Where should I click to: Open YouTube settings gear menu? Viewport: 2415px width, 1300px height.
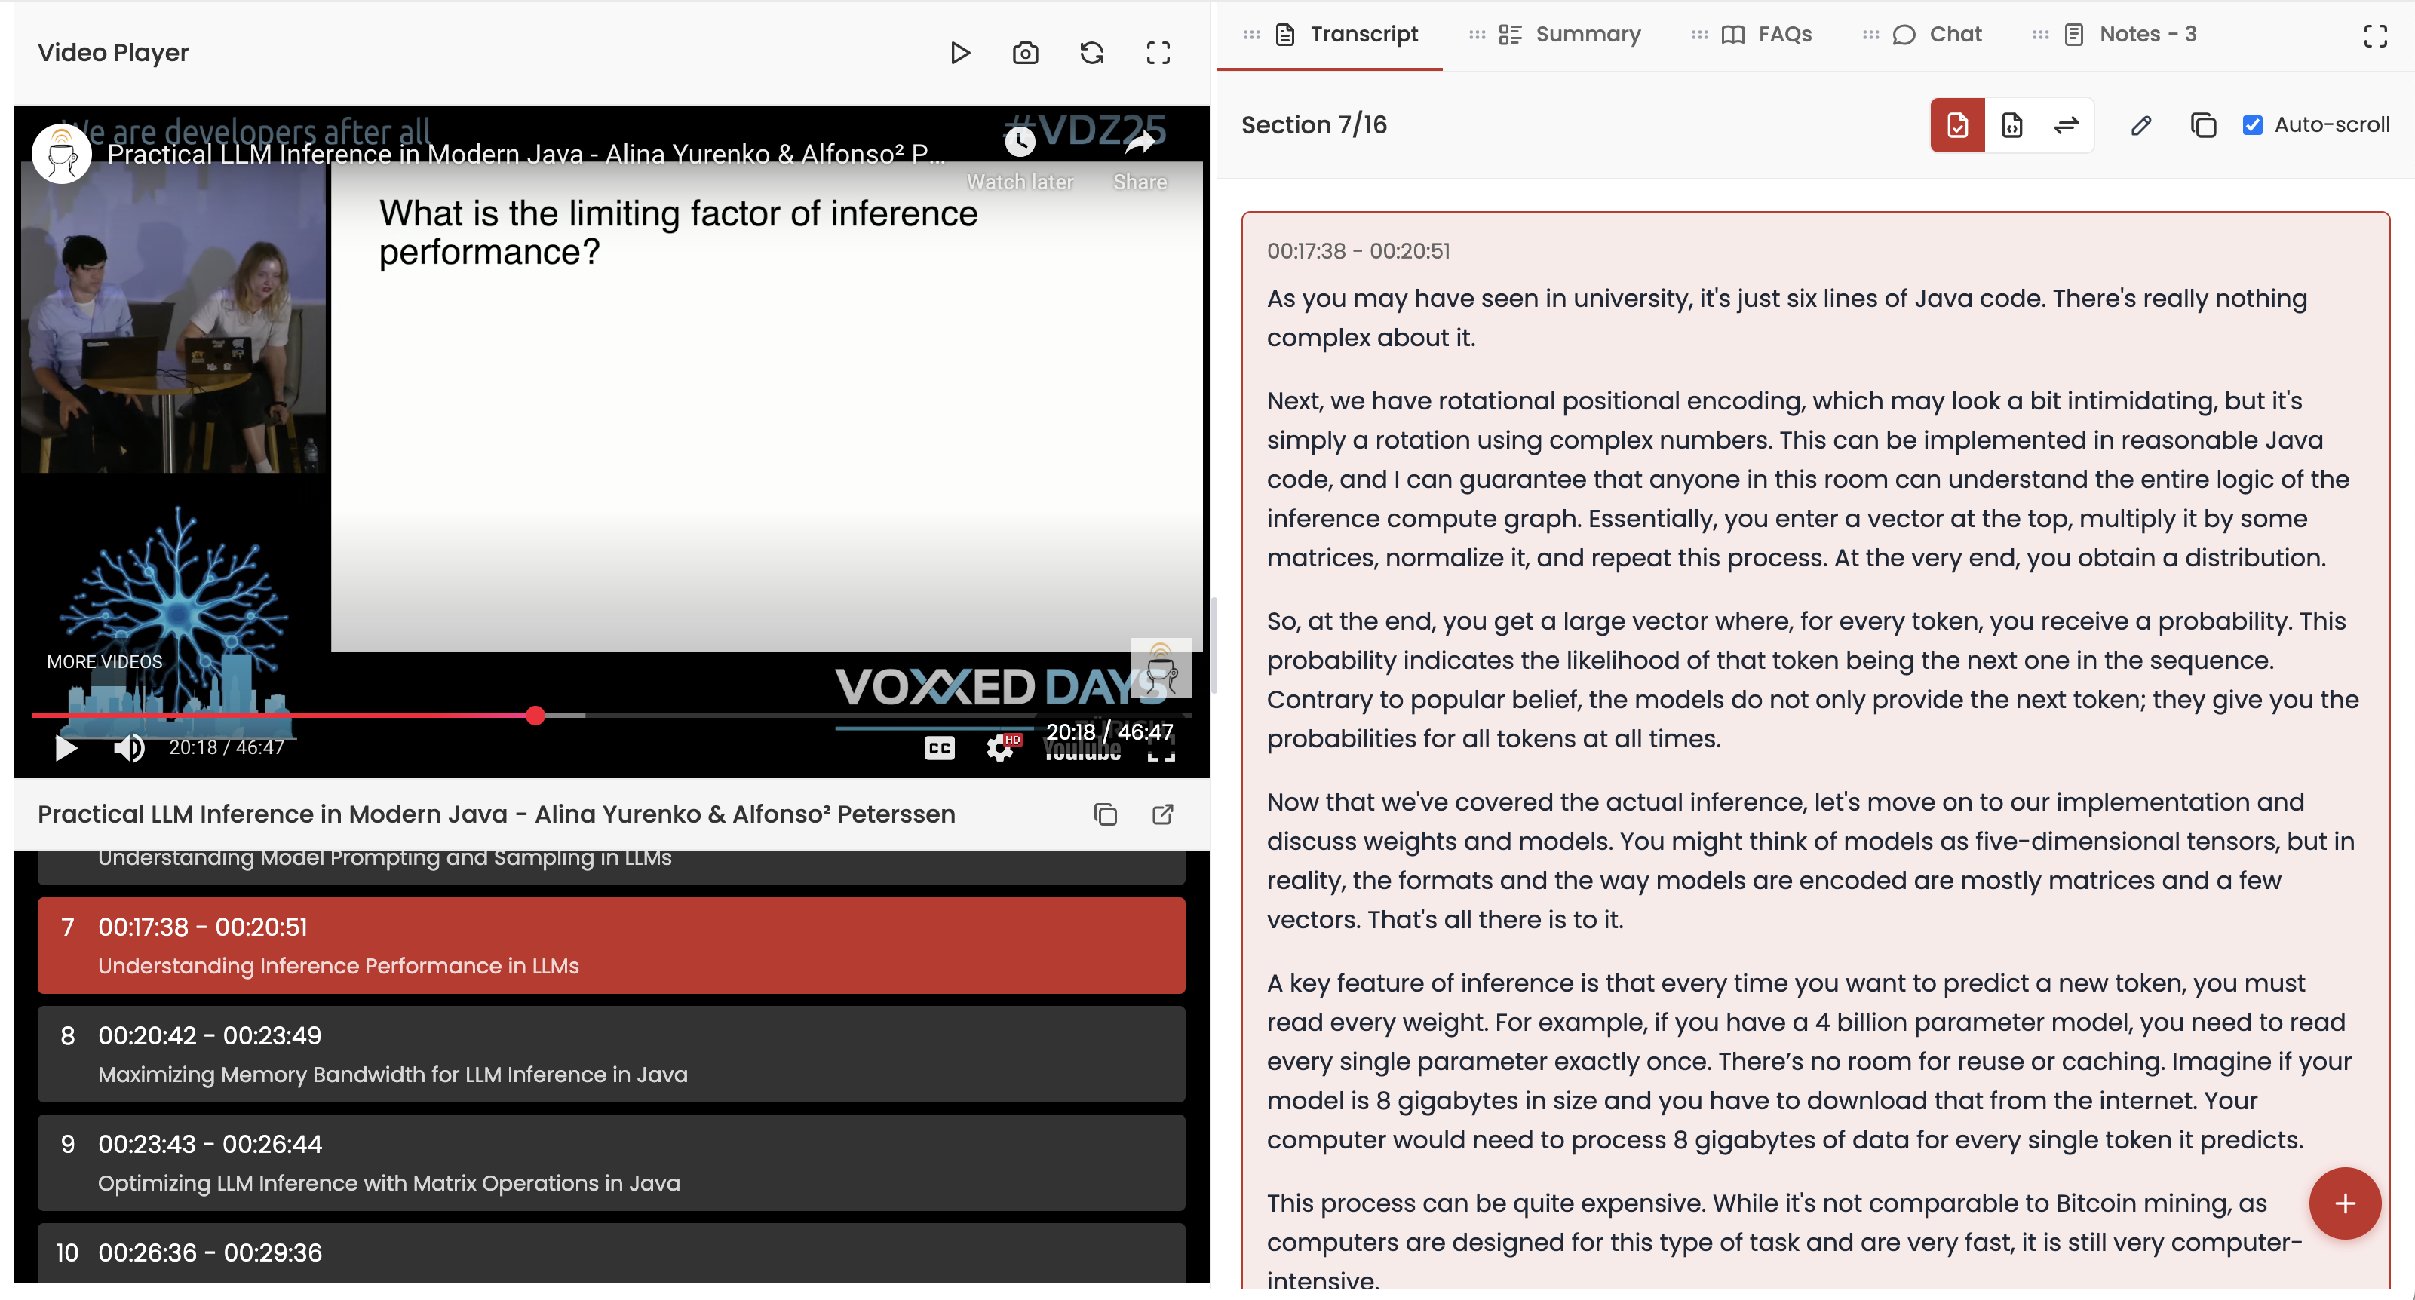coord(1000,747)
